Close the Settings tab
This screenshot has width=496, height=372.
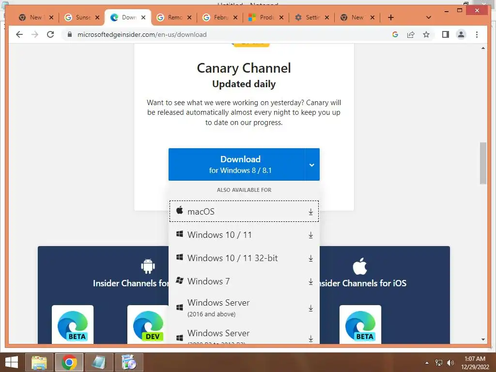pyautogui.click(x=327, y=17)
